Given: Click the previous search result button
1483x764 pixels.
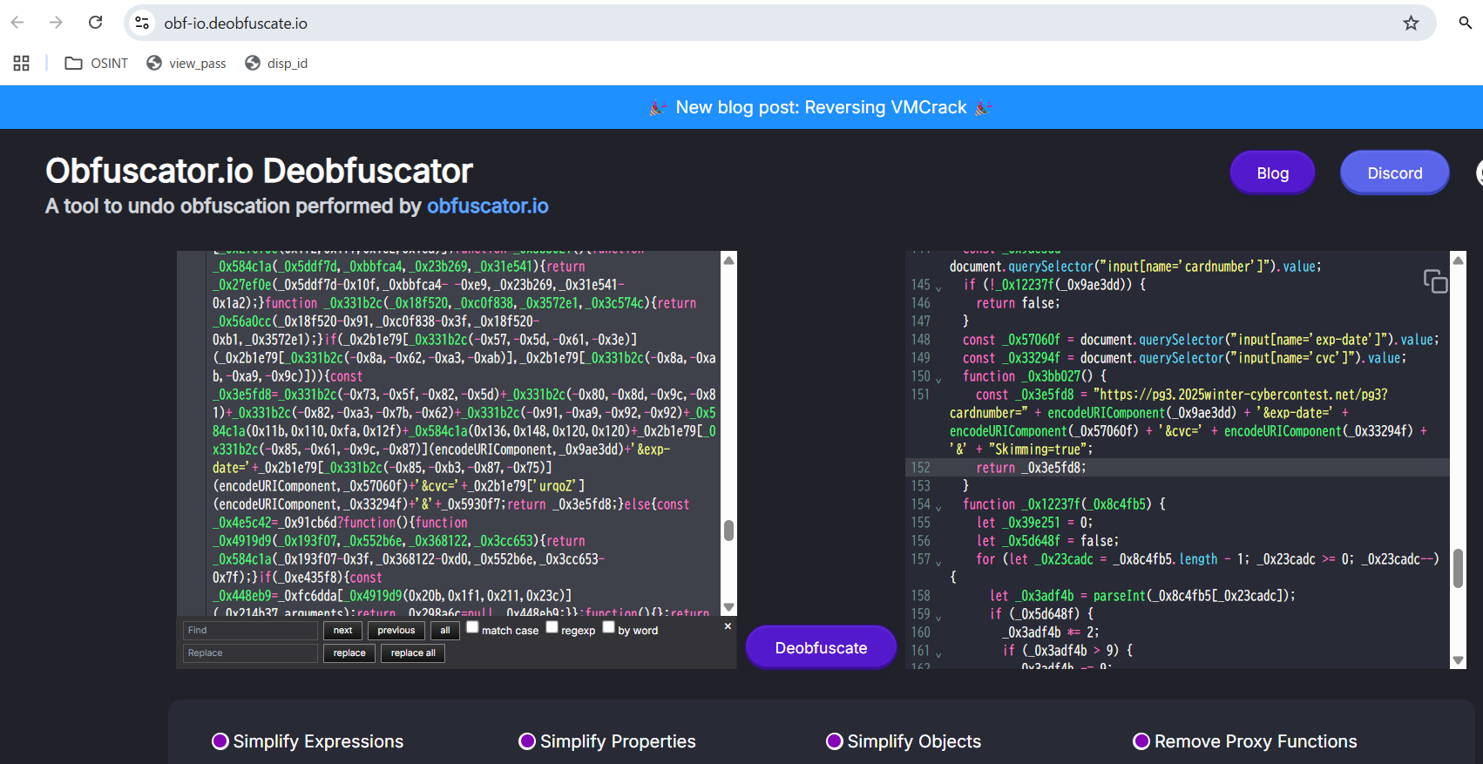Looking at the screenshot, I should point(396,630).
